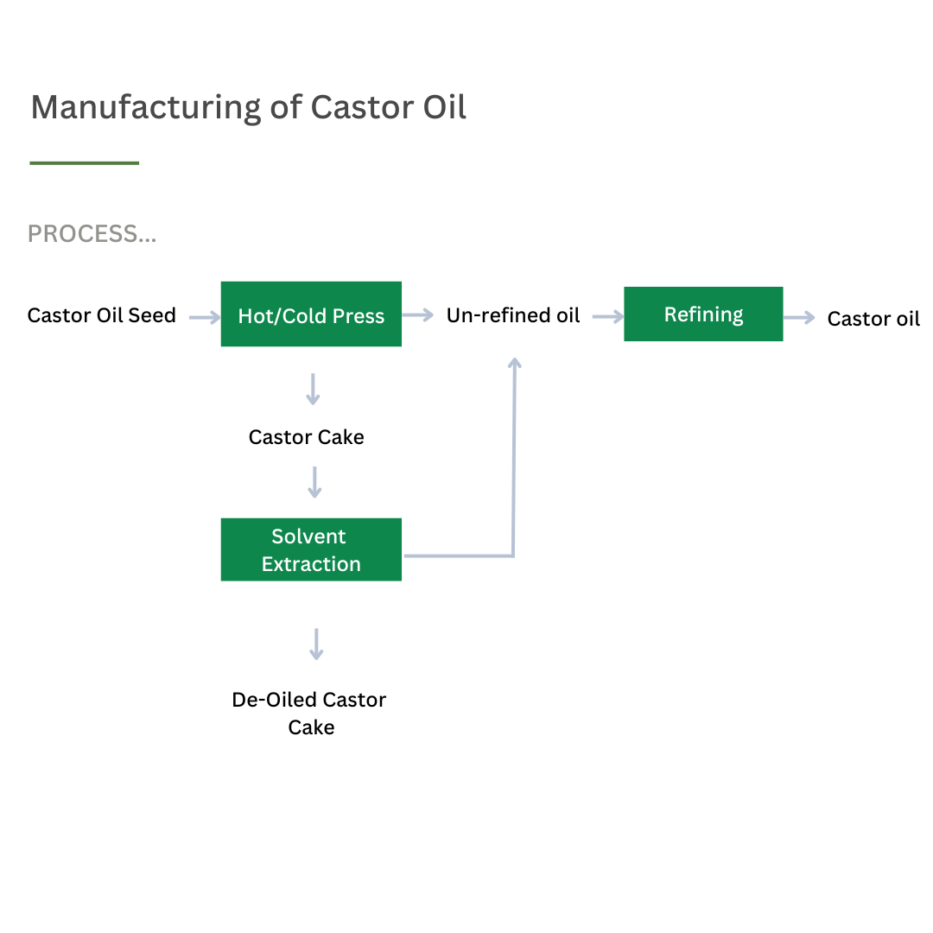The width and height of the screenshot is (933, 933).
Task: Click the 'Un-refined oil' label
Action: (x=513, y=315)
